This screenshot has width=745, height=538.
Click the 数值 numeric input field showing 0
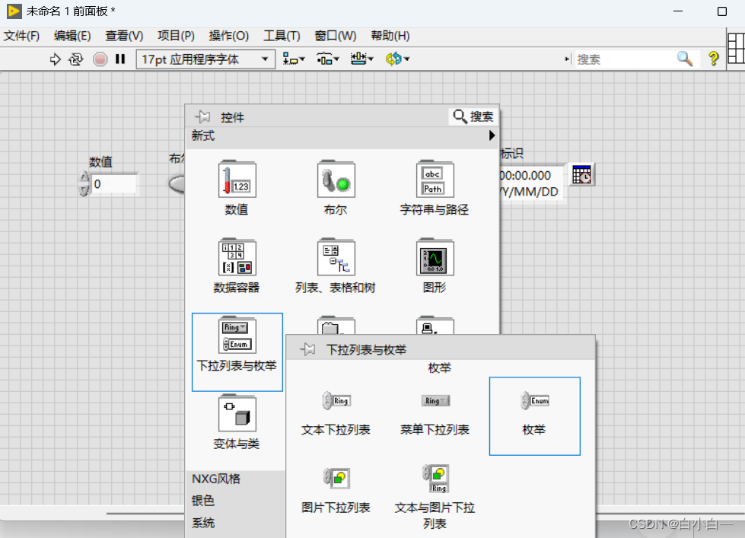click(114, 184)
